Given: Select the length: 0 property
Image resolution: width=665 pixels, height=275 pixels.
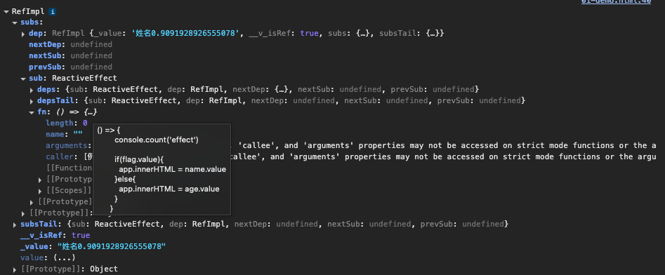Looking at the screenshot, I should tap(67, 123).
